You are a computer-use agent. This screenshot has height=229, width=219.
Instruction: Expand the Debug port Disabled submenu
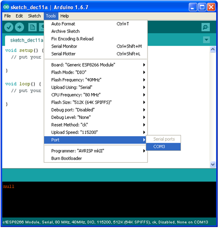click(96, 110)
